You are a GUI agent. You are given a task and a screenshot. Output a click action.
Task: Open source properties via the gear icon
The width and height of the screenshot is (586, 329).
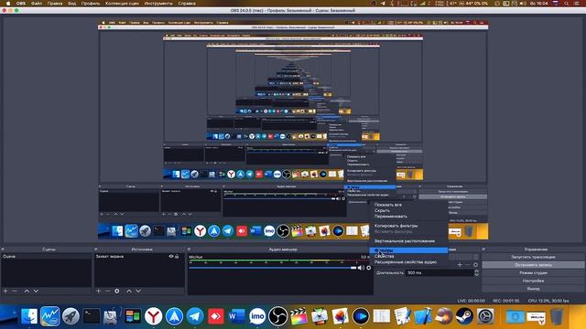coord(117,291)
